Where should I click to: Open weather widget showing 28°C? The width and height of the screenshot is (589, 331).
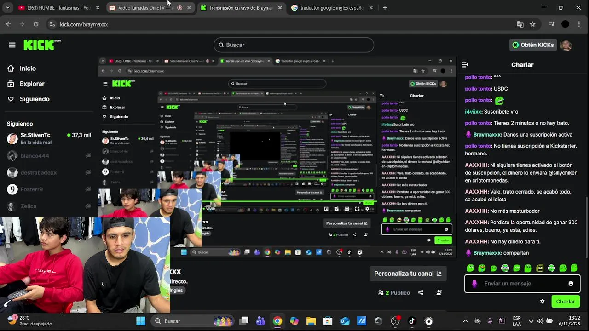(30, 321)
